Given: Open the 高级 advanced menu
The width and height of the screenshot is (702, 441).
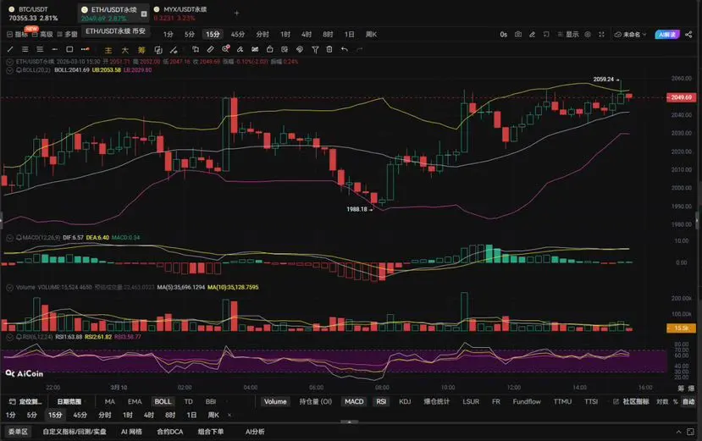Looking at the screenshot, I should [x=42, y=35].
